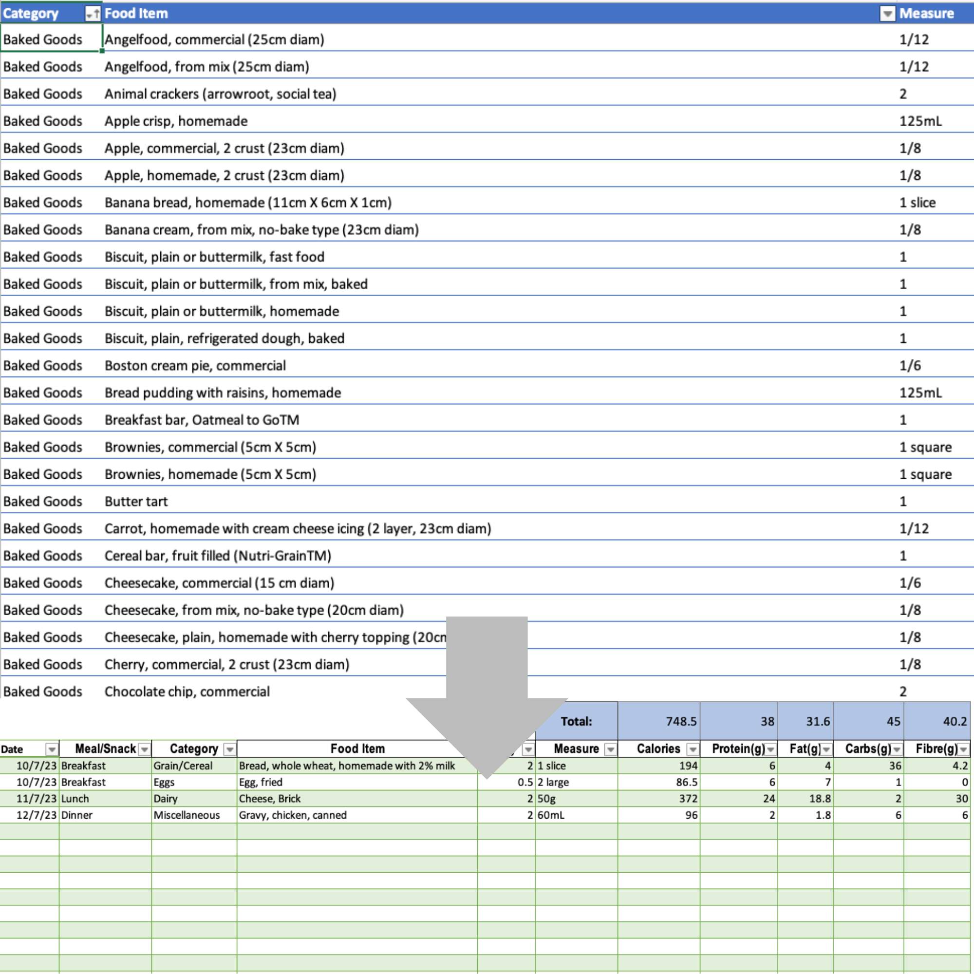Select the Bread, whole wheat, homemade with 2% milk cell
This screenshot has height=974, width=974.
(357, 766)
